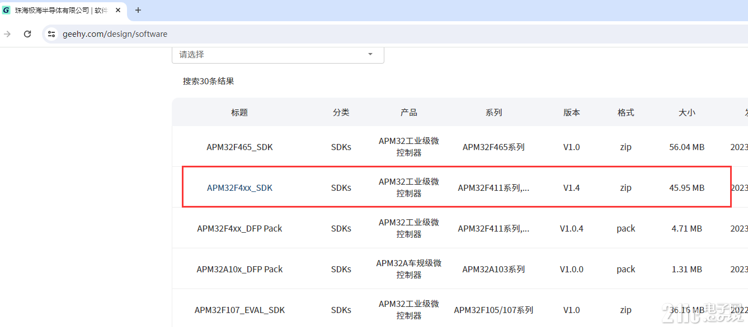748x327 pixels.
Task: Open the APM32A10x_DFP Pack title
Action: click(240, 270)
